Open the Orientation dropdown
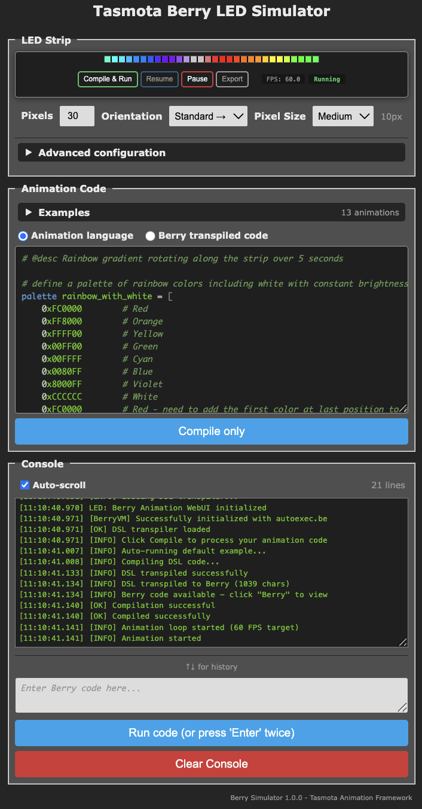422x809 pixels. tap(208, 115)
